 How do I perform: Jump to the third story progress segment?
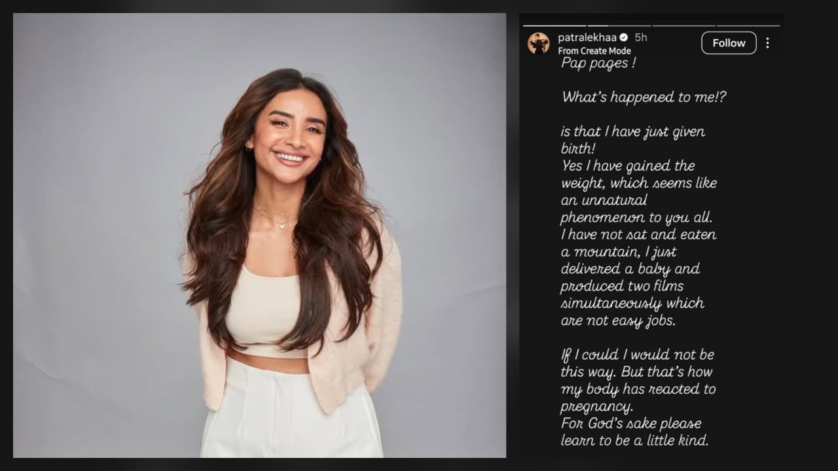[683, 26]
